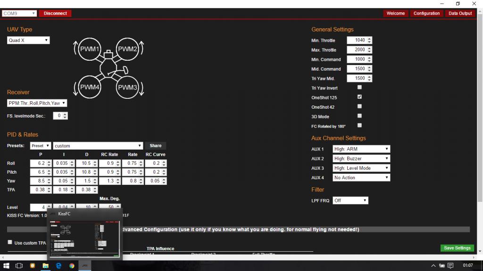Enable the 3D Mode checkbox
This screenshot has height=271, width=483.
pyautogui.click(x=359, y=116)
